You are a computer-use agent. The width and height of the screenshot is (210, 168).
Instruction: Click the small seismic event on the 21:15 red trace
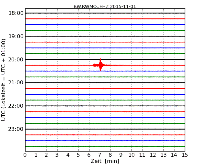click(x=106, y=89)
